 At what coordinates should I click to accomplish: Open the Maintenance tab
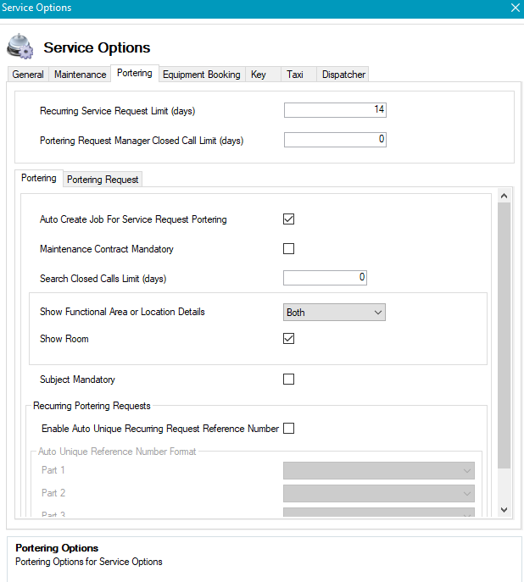coord(81,75)
